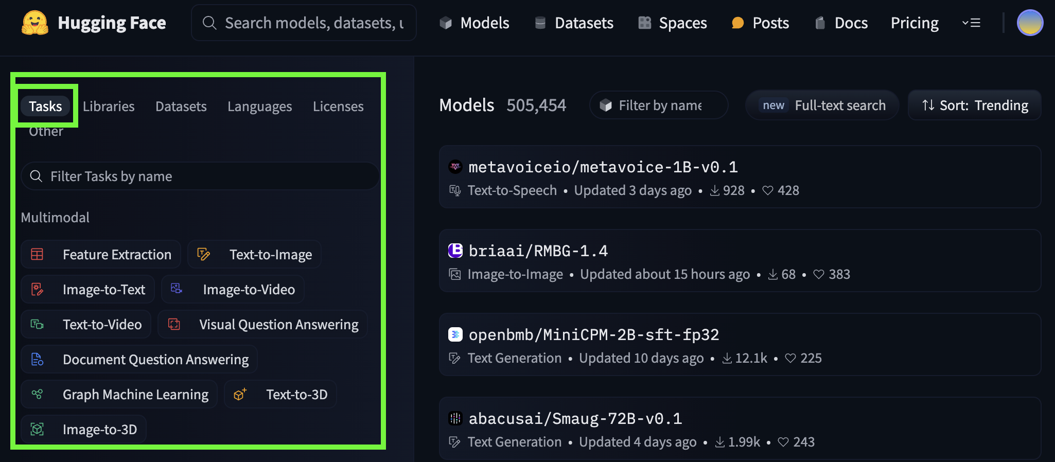Screen dimensions: 1055x462
Task: Switch to the Languages filter tab
Action: click(260, 106)
